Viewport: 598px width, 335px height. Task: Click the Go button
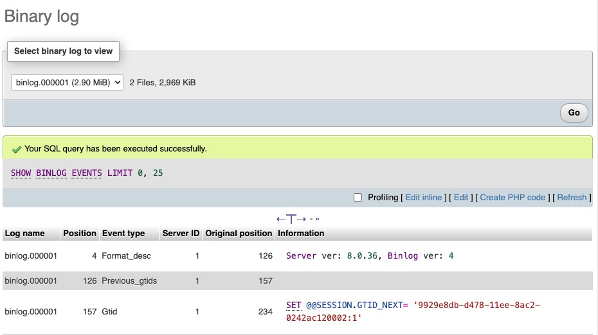coord(574,113)
